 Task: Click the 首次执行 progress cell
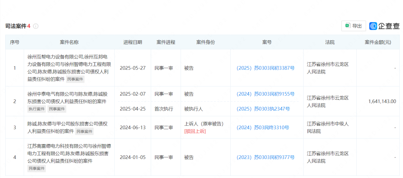tap(164, 109)
